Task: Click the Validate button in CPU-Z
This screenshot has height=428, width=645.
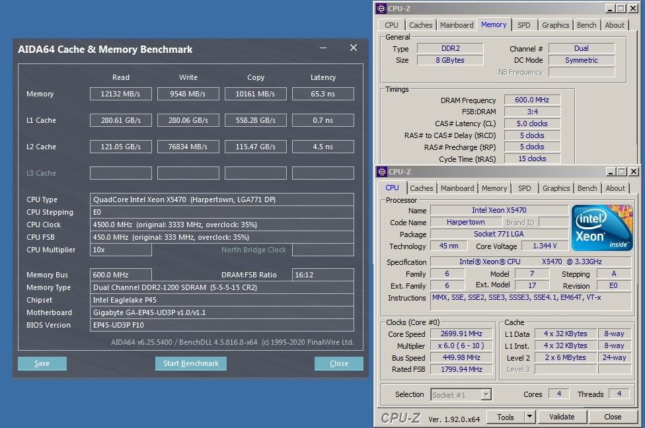Action: 562,417
